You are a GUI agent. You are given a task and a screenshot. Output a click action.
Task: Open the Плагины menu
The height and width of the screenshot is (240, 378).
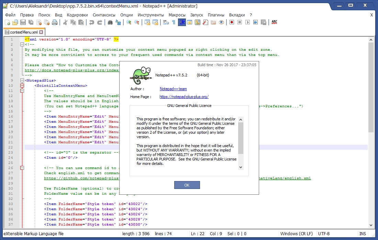216,15
